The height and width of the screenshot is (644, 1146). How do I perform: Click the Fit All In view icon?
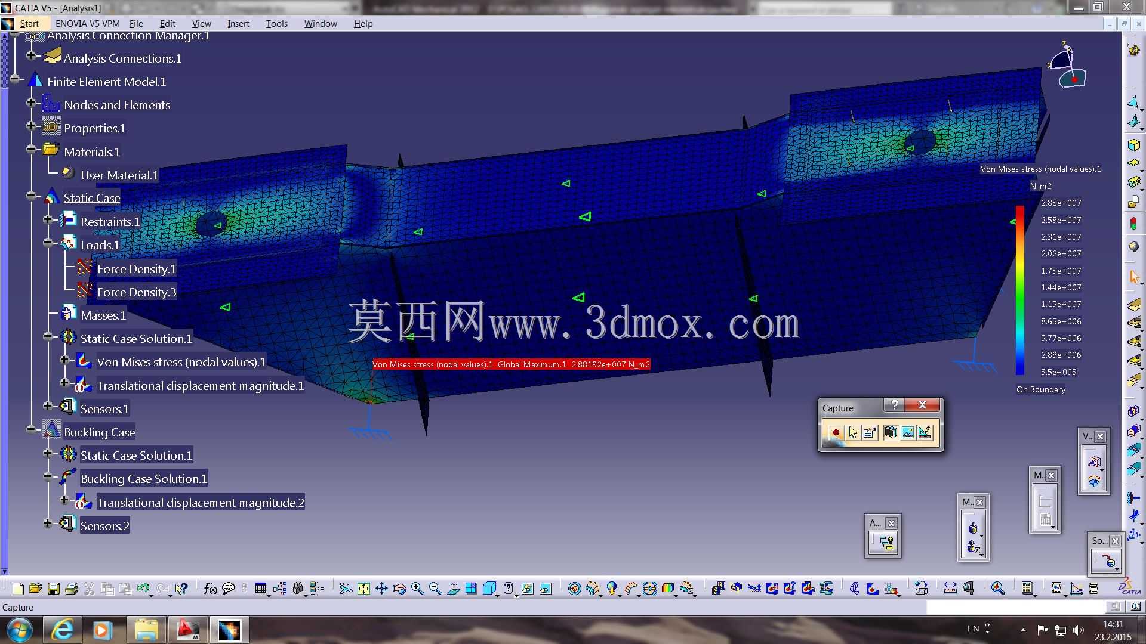click(x=363, y=589)
